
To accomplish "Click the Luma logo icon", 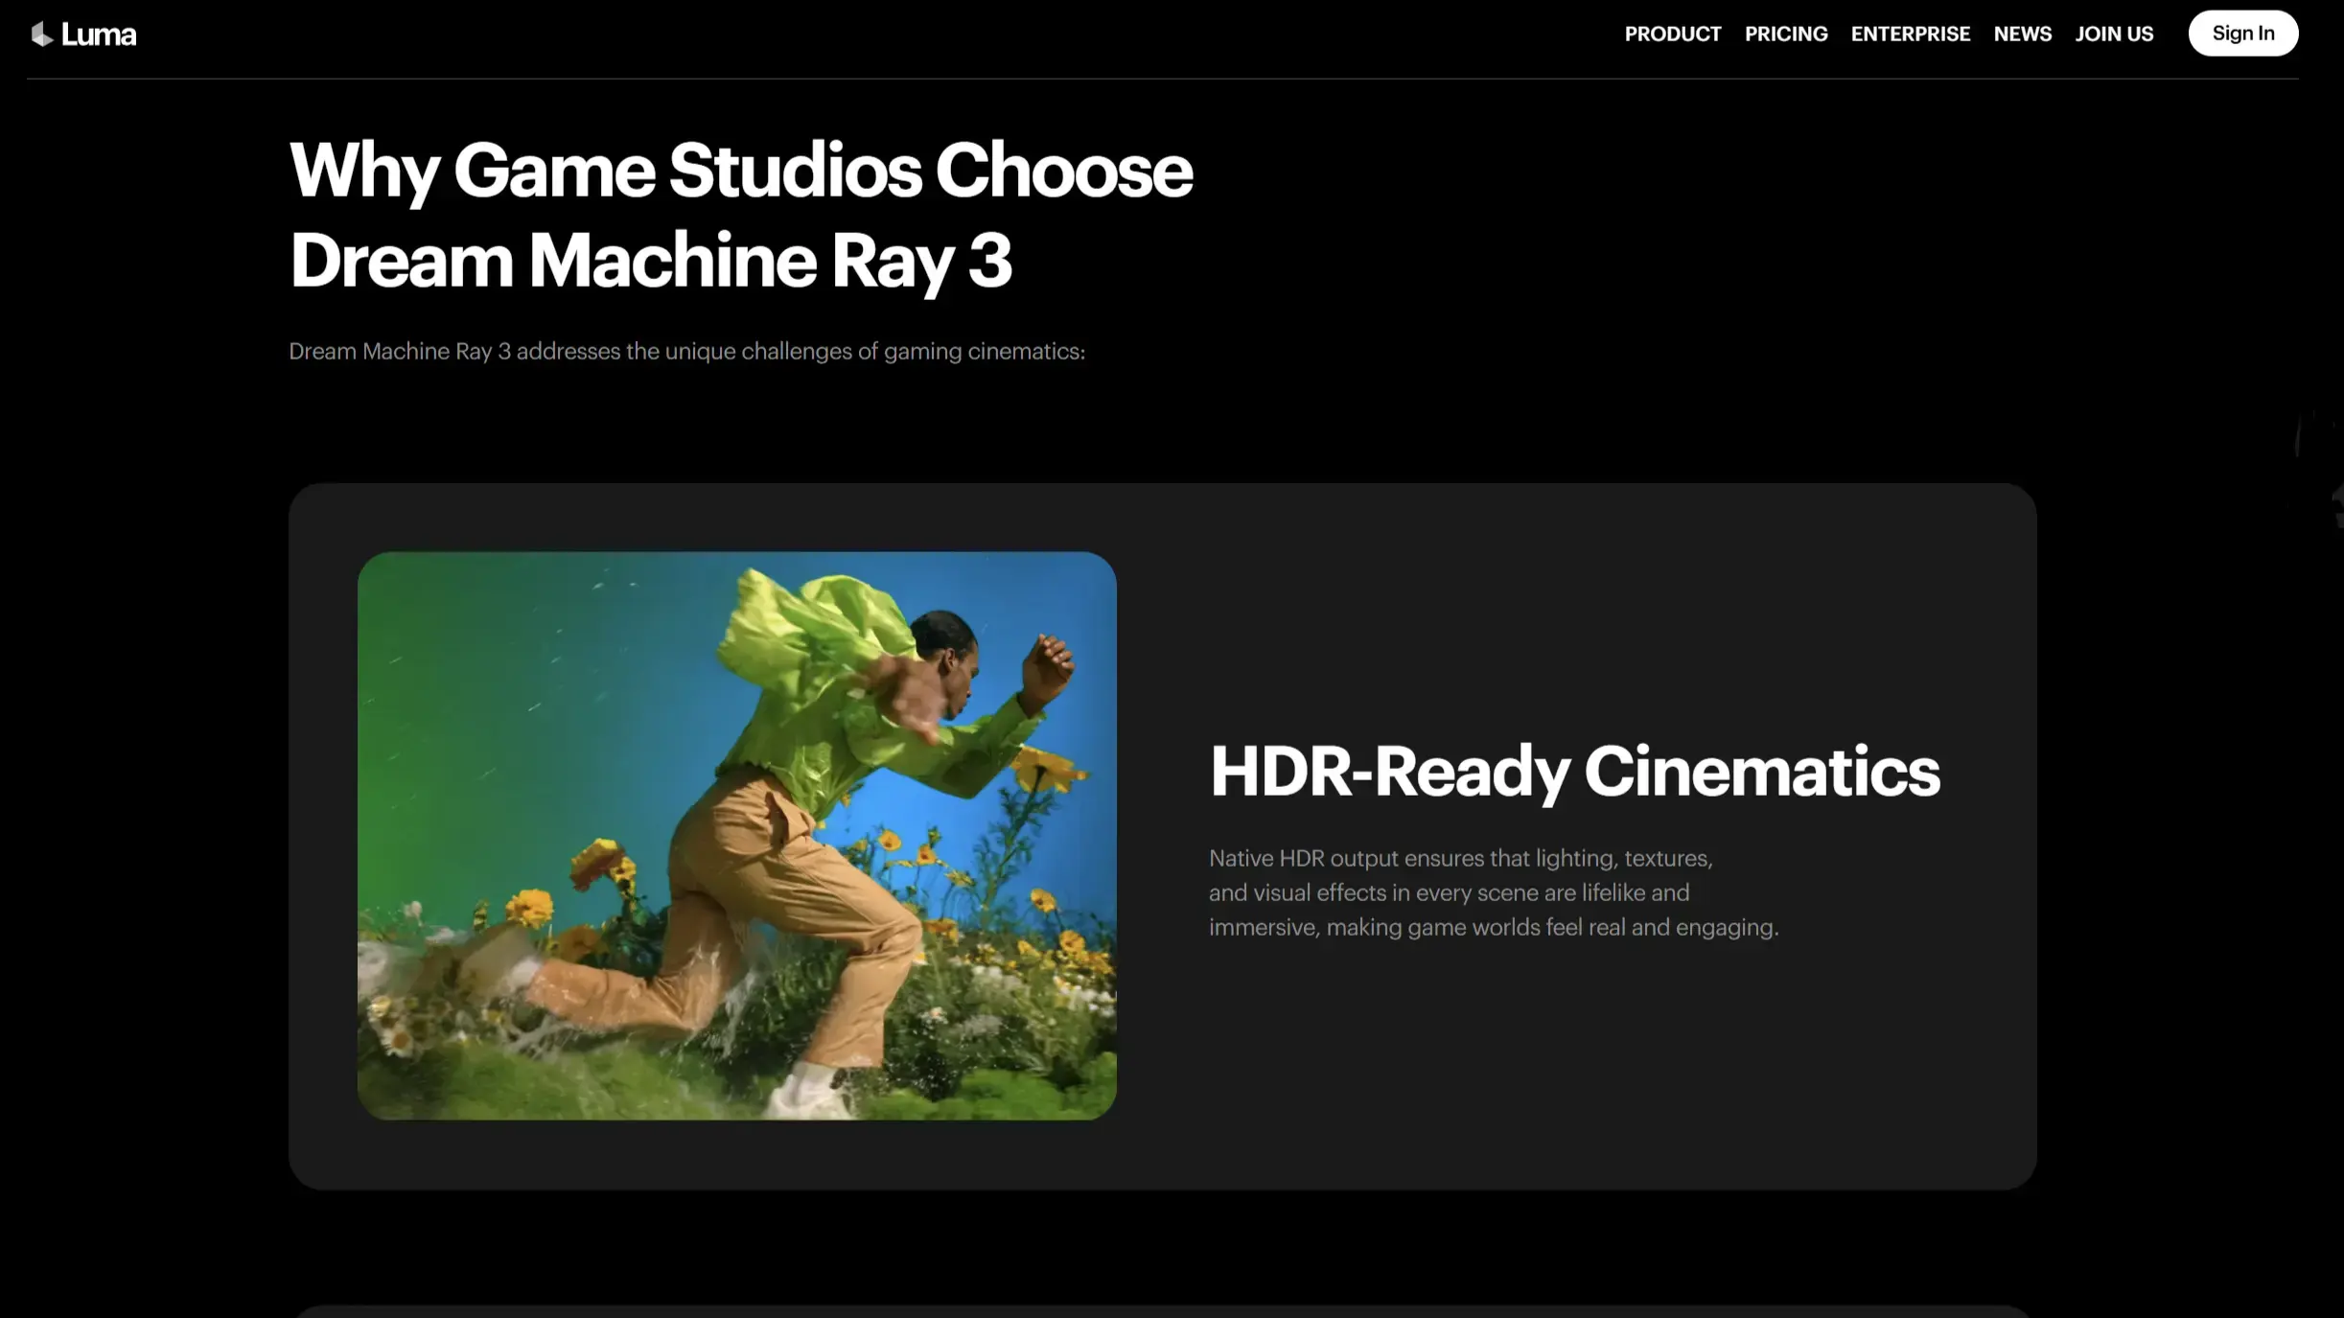I will click(41, 35).
